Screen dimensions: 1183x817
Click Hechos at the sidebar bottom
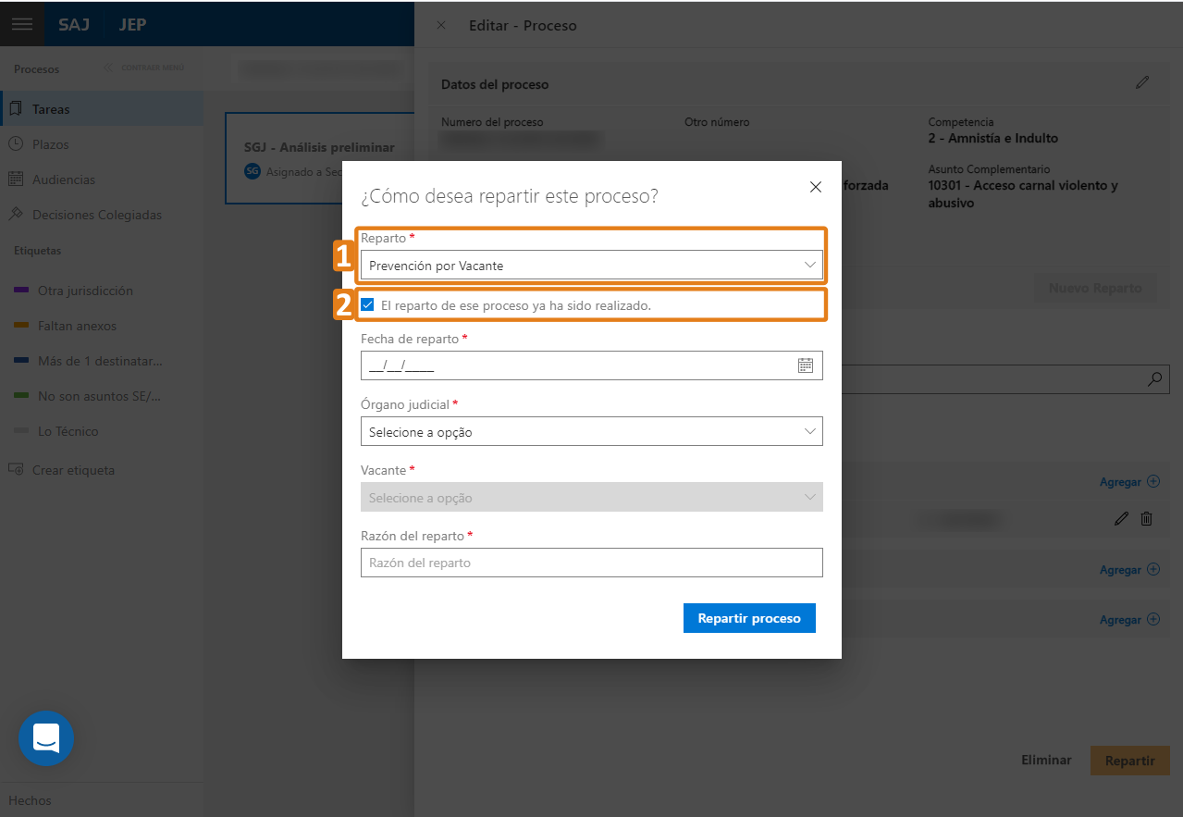point(30,800)
